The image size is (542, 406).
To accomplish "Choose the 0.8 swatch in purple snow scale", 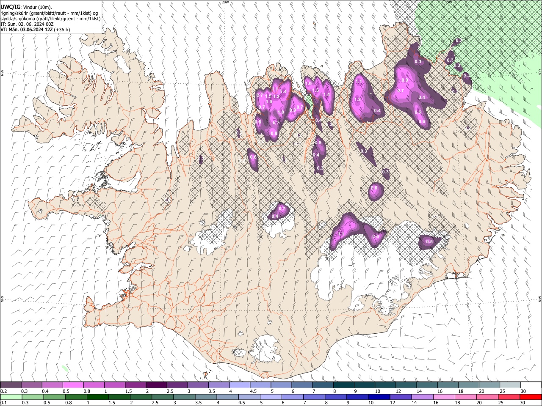I will pos(94,385).
